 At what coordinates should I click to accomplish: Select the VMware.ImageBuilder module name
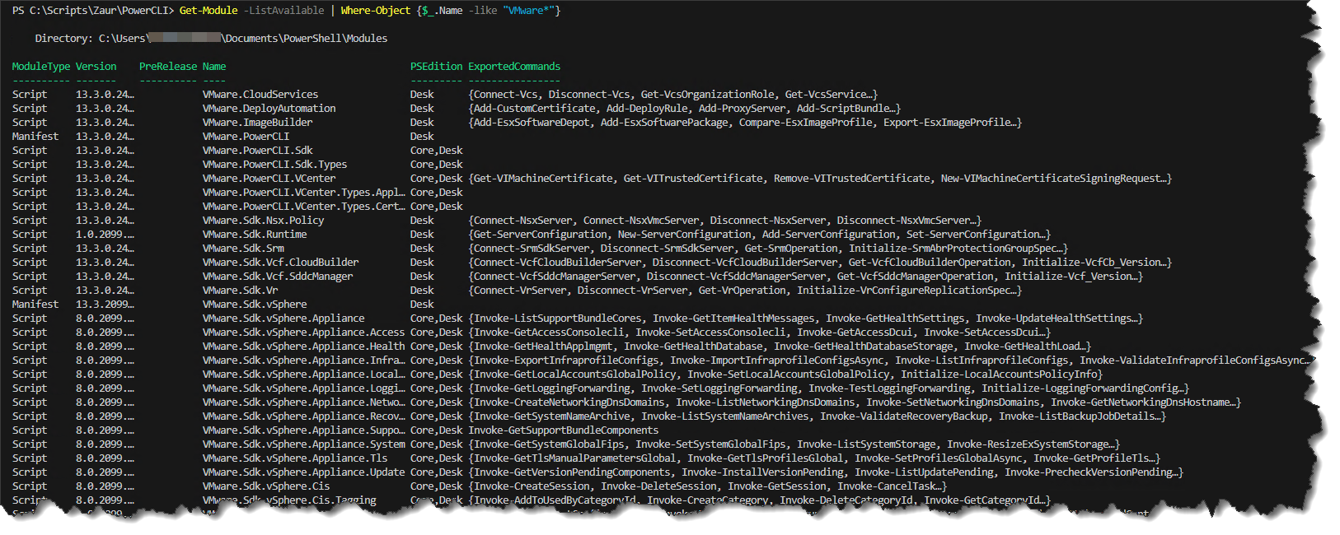(x=258, y=123)
